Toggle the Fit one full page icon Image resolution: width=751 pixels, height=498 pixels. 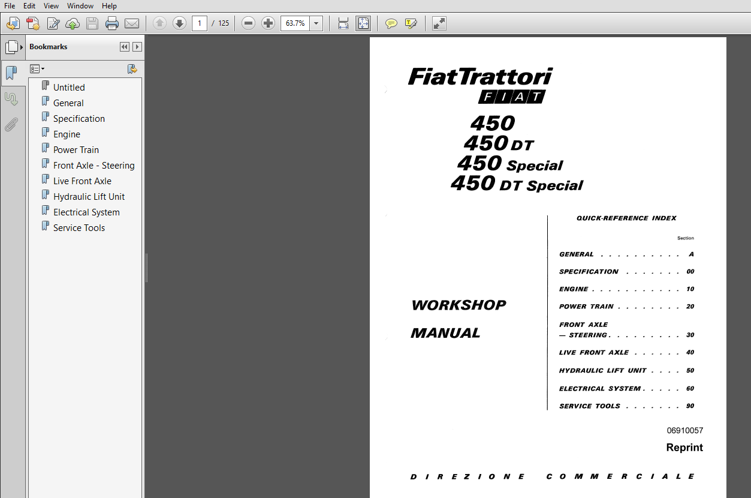point(363,23)
